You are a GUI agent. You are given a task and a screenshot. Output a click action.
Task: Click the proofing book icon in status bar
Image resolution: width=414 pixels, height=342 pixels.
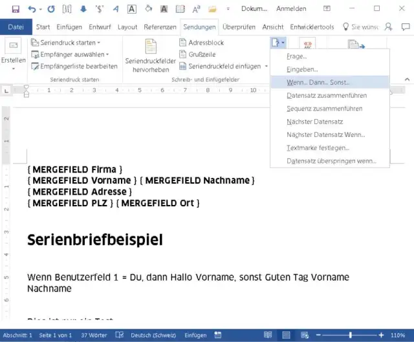[x=119, y=335]
